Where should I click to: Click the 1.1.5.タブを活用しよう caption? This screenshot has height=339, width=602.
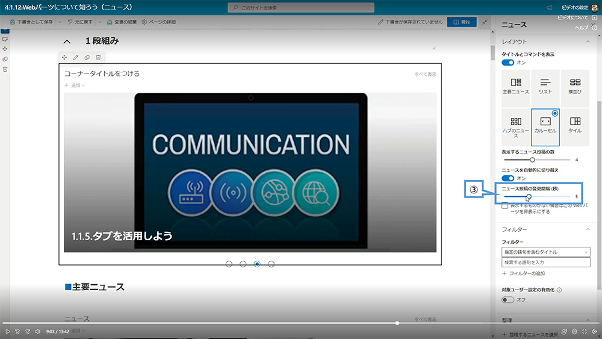pos(122,235)
